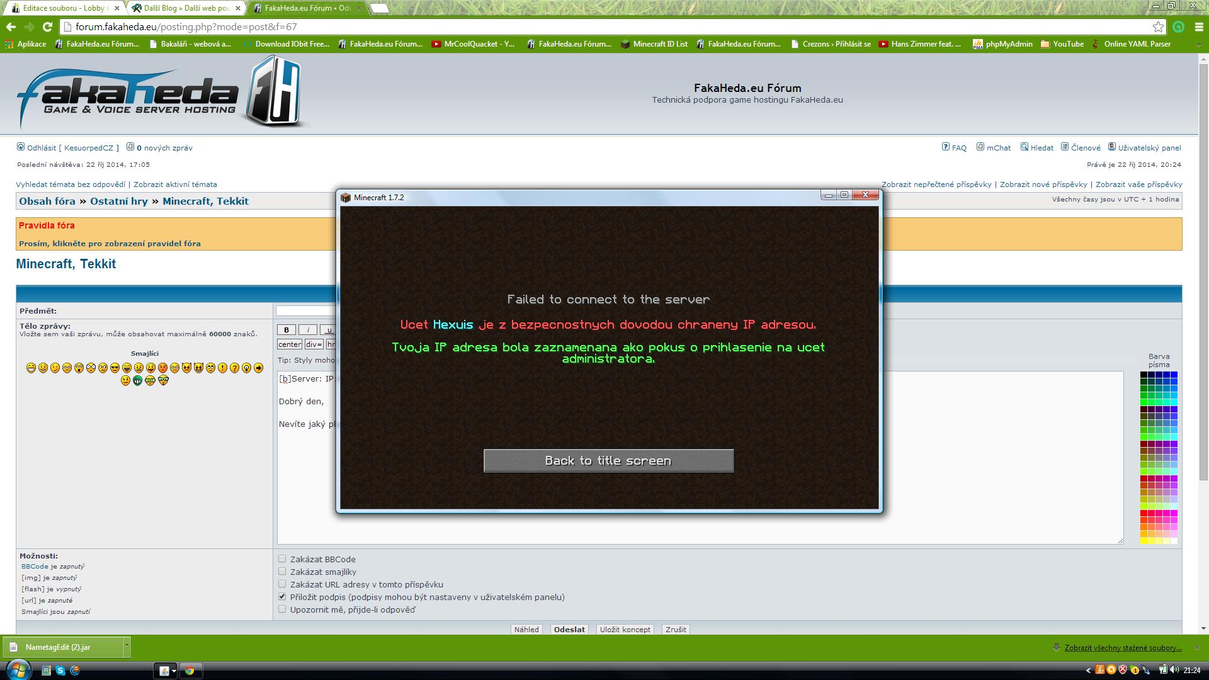Go back using Chrome's back arrow
This screenshot has width=1209, height=680.
[11, 27]
